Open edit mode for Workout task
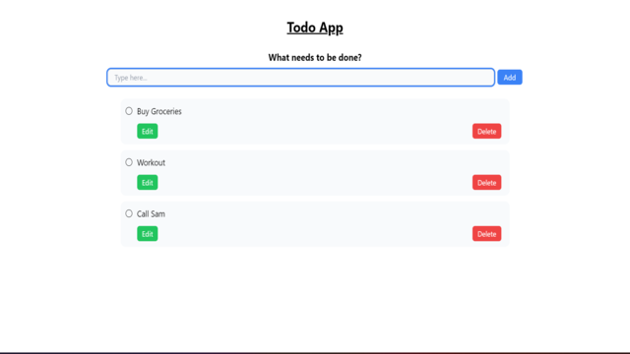 coord(147,183)
